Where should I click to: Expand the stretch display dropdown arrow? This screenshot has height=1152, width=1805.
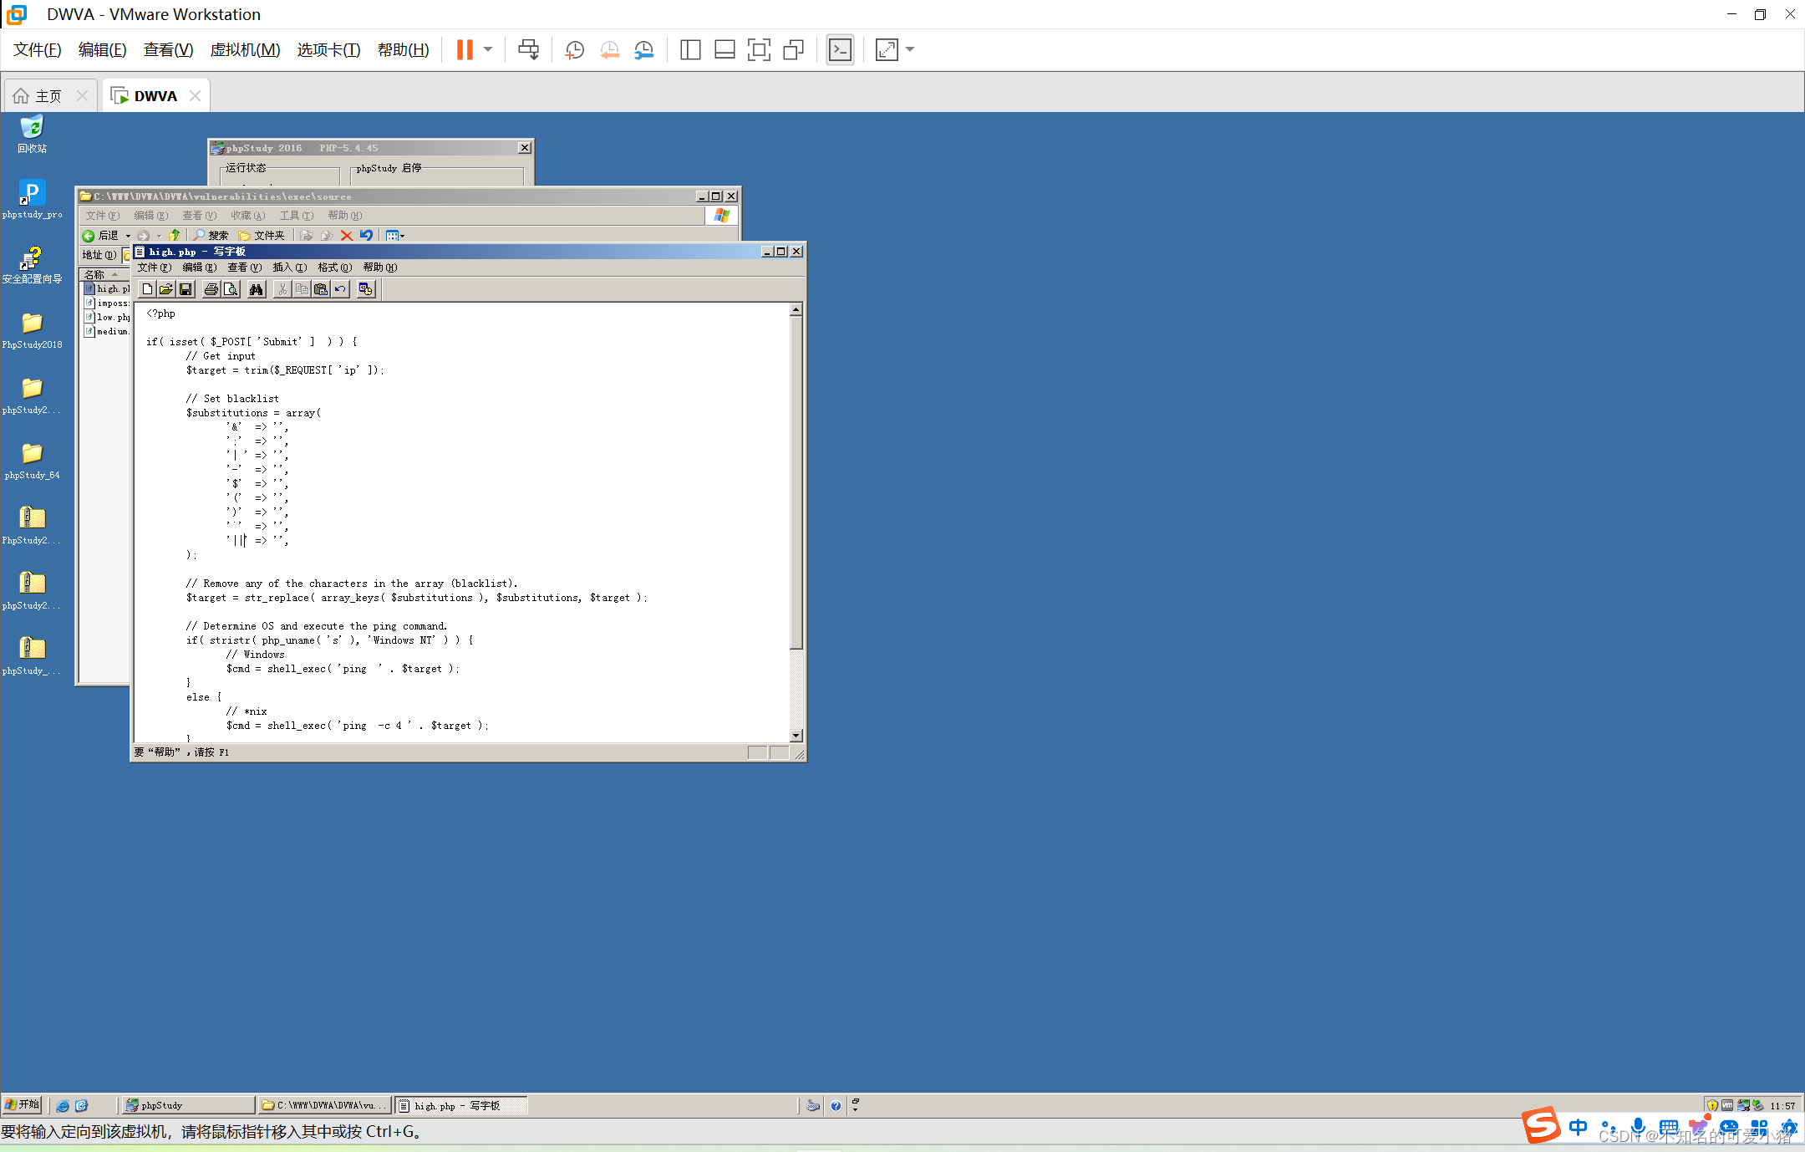(x=910, y=50)
